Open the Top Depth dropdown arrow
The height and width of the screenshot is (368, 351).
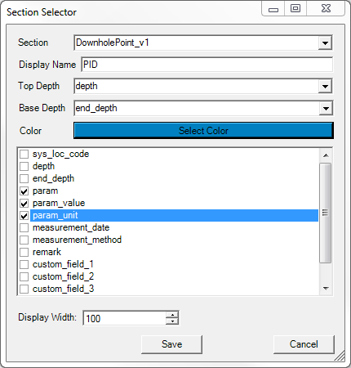click(x=325, y=87)
